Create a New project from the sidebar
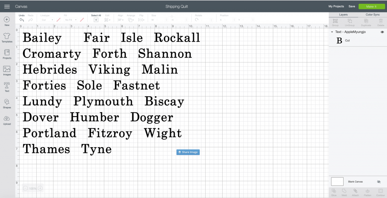 pyautogui.click(x=7, y=21)
